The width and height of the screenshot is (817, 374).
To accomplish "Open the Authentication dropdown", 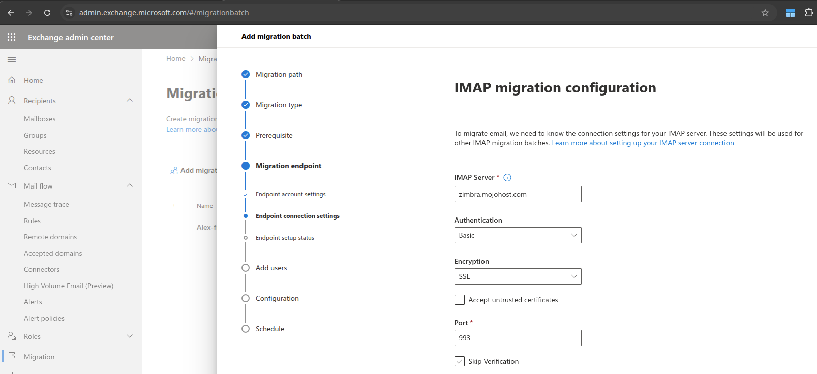I will pos(518,235).
